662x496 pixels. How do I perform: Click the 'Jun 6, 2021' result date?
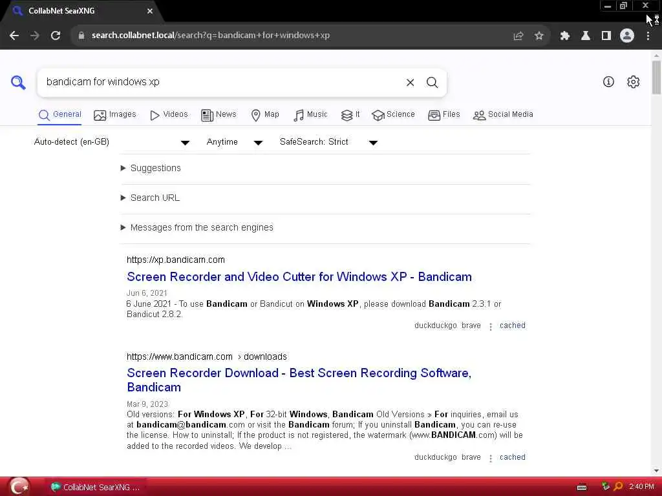coord(147,293)
